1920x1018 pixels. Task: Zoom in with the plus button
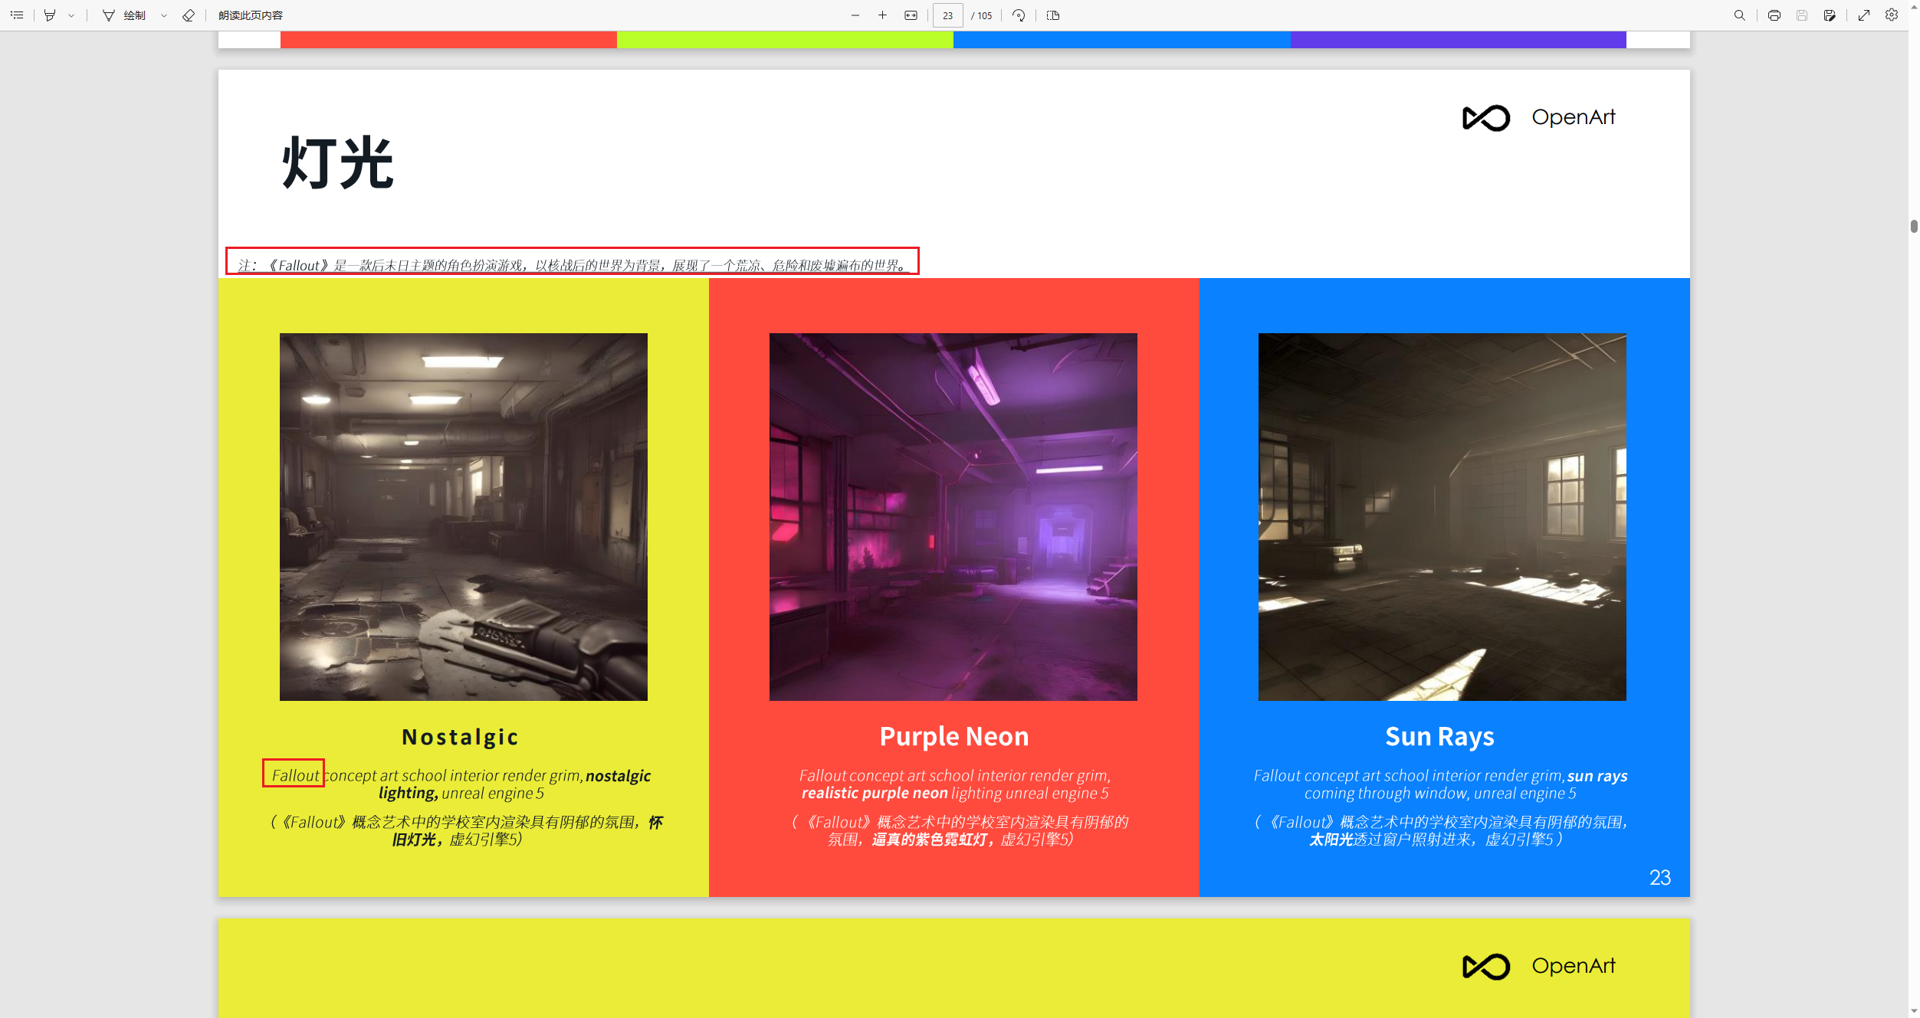(x=883, y=15)
